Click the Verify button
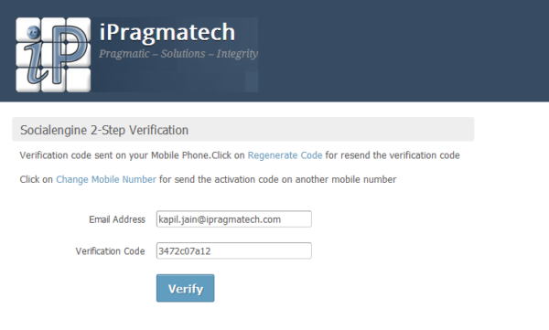The image size is (549, 330). click(x=185, y=288)
